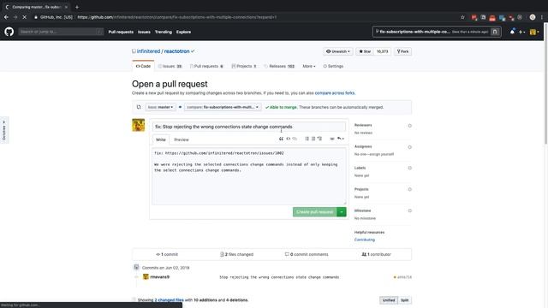Click the rmevans9 author link
548x308 pixels.
[x=160, y=277]
